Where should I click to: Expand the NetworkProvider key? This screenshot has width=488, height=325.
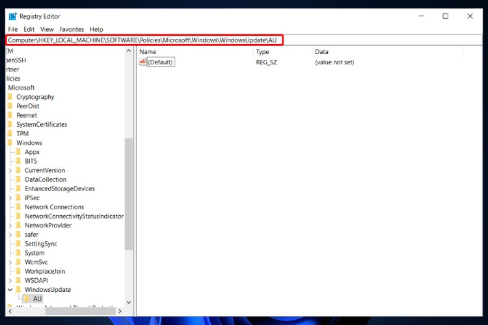[x=10, y=226]
